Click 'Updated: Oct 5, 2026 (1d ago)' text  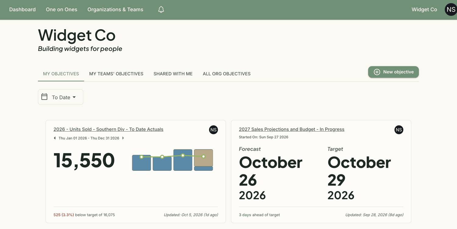click(x=191, y=215)
